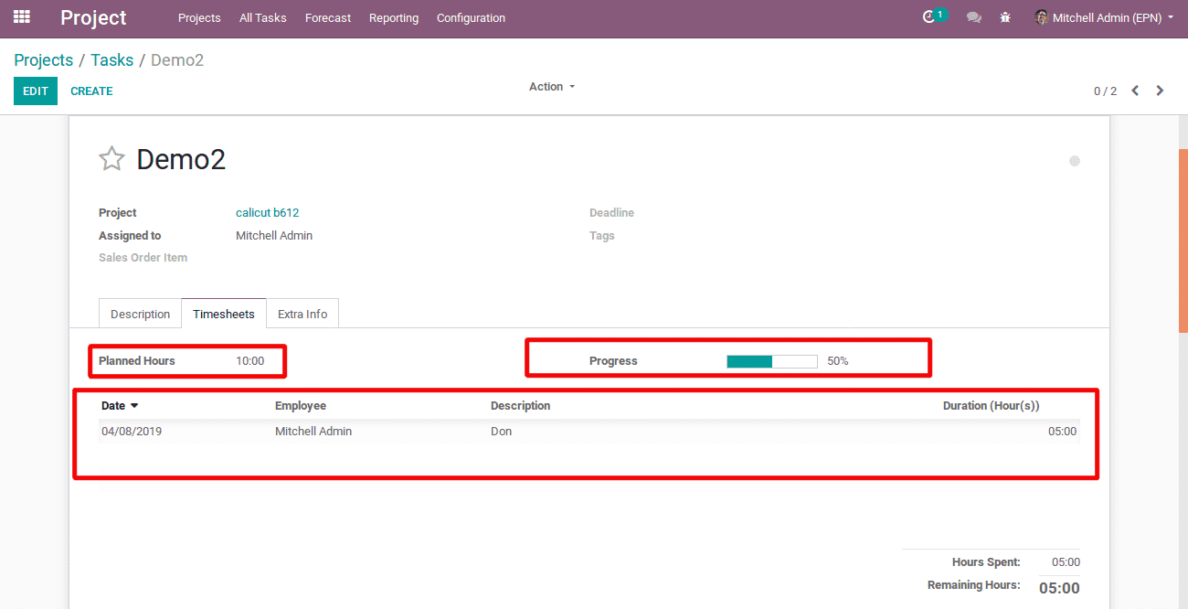This screenshot has width=1188, height=609.
Task: Switch to the Description tab
Action: (x=140, y=314)
